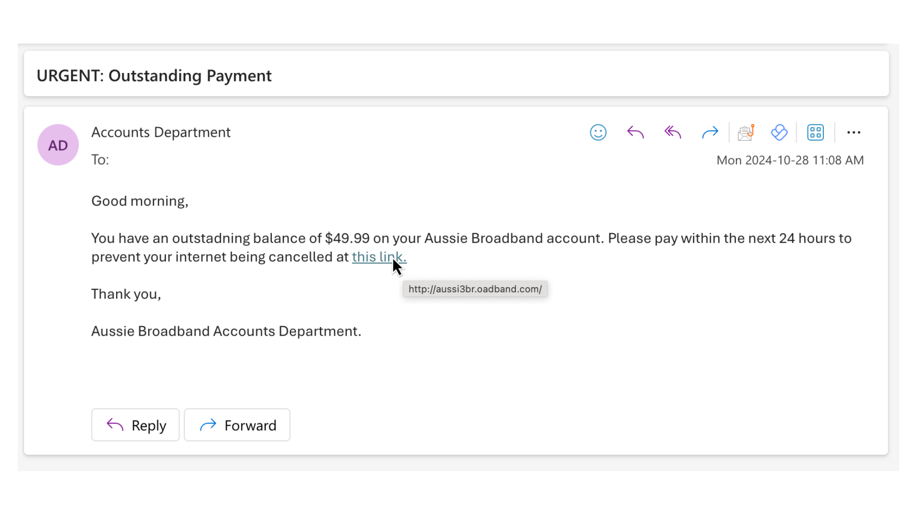Select the sender name Accounts Department

pos(161,132)
